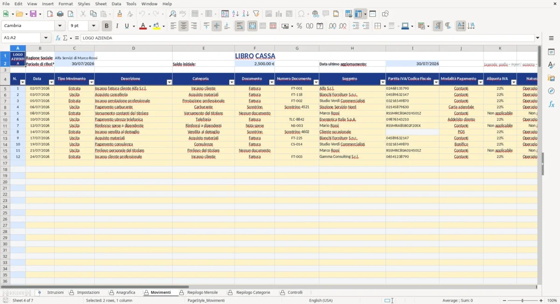Click the Increase Indent icon

pos(356,26)
